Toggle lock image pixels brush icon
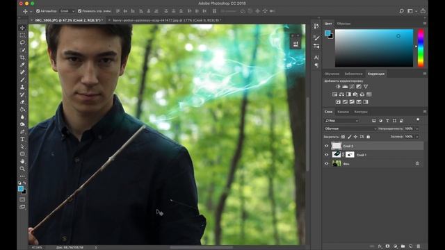445x250 pixels. 349,137
